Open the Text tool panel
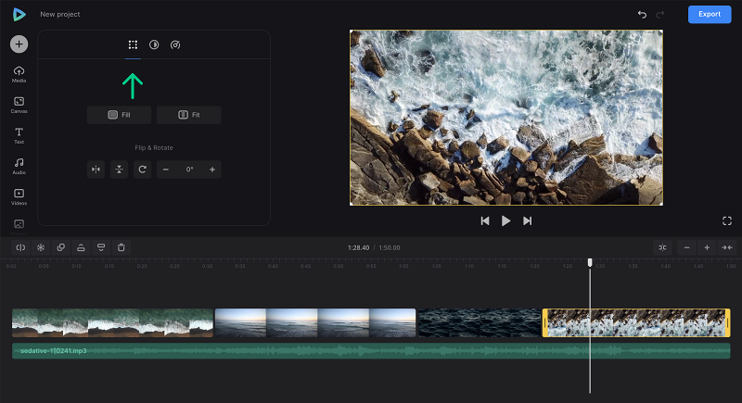 coord(19,135)
